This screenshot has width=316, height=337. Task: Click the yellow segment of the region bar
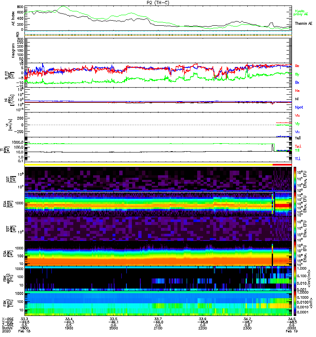click(x=149, y=165)
